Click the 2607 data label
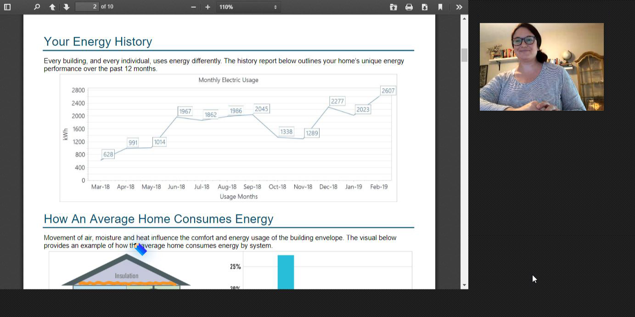Image resolution: width=635 pixels, height=317 pixels. [x=388, y=91]
